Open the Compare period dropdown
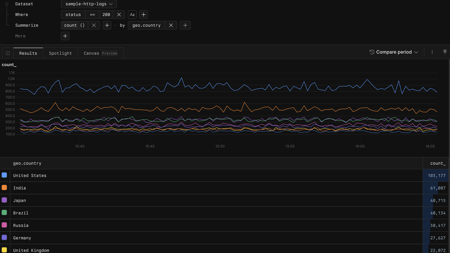Image resolution: width=450 pixels, height=253 pixels. coord(394,52)
